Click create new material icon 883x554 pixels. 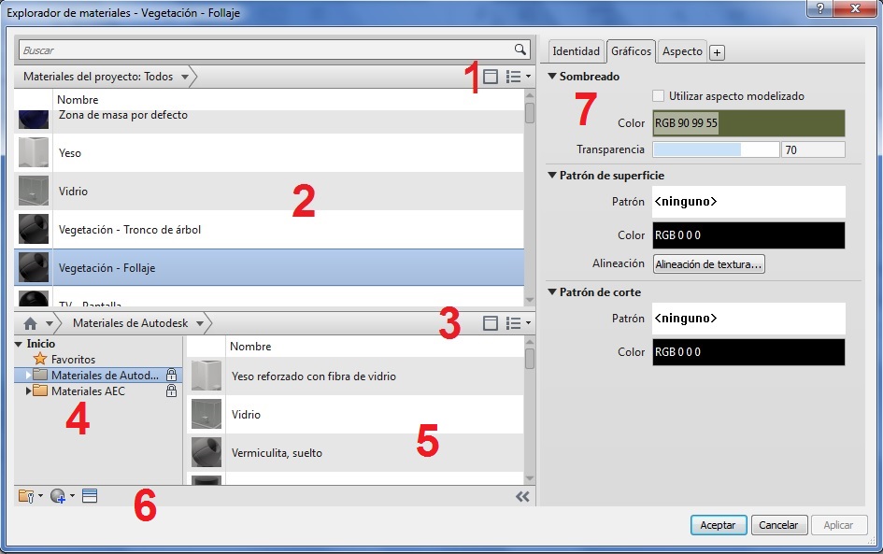[x=59, y=496]
